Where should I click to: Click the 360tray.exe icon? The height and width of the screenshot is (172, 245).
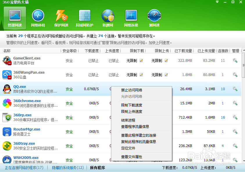pos(7,146)
